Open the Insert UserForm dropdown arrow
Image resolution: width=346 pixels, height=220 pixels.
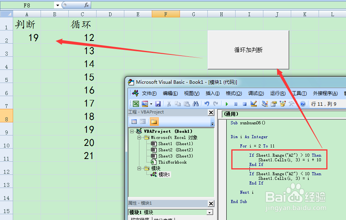pyautogui.click(x=151, y=103)
